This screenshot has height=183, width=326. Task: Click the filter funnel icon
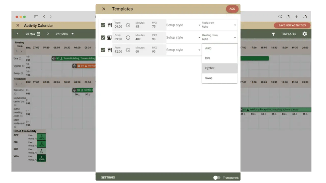(x=273, y=34)
